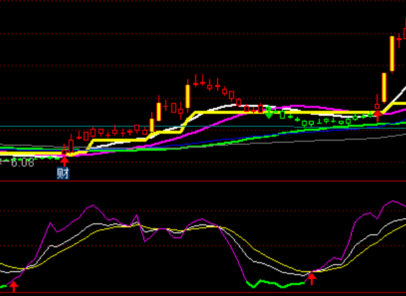The height and width of the screenshot is (296, 406).
Task: Click the blue 财 finance marker
Action: coord(64,174)
